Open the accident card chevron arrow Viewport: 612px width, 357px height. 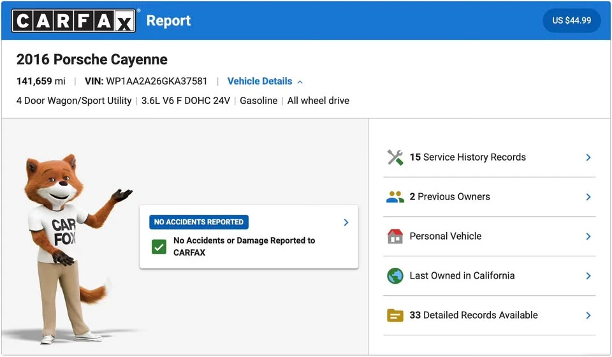click(x=346, y=222)
